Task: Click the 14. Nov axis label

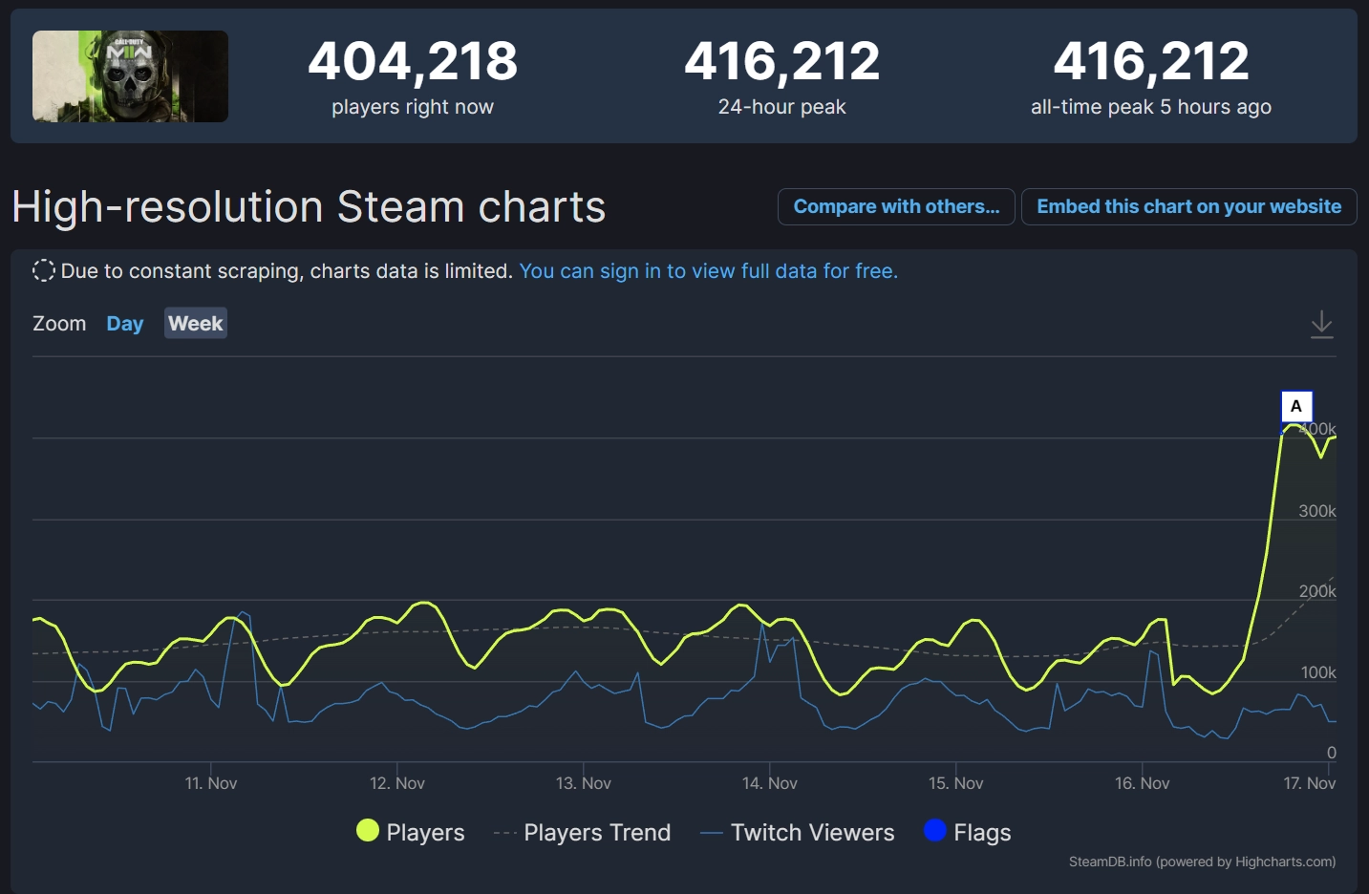Action: click(770, 783)
